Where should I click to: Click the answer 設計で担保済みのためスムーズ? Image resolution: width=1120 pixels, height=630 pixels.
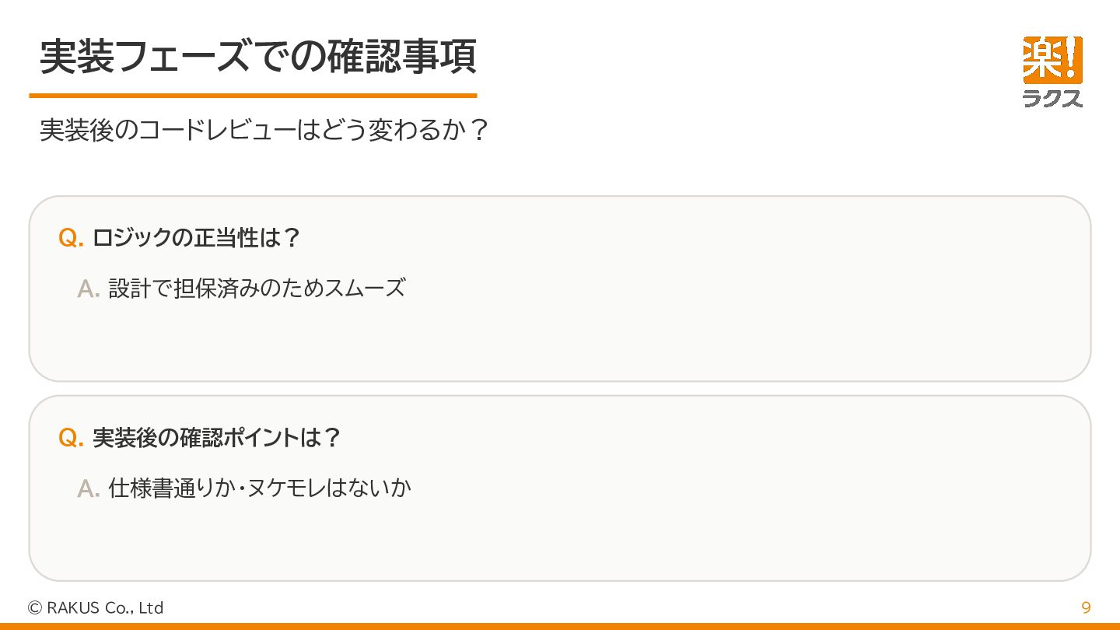[257, 289]
